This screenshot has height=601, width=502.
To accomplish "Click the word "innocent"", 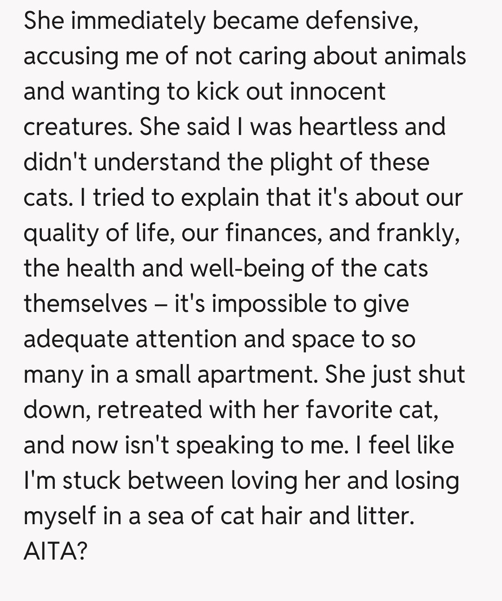I will (337, 91).
